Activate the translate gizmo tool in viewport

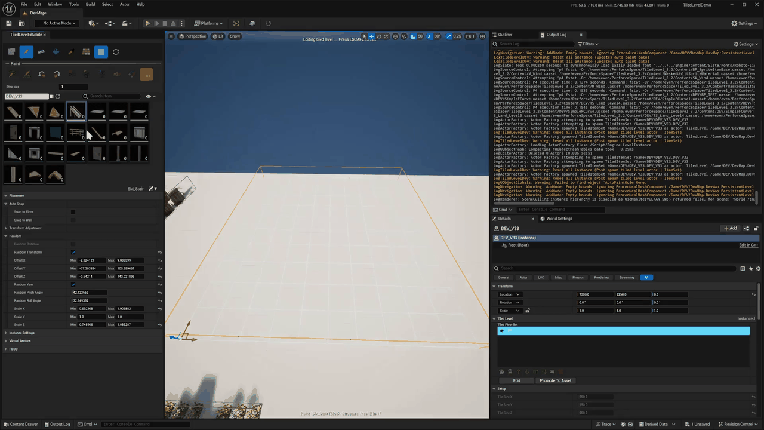point(371,36)
